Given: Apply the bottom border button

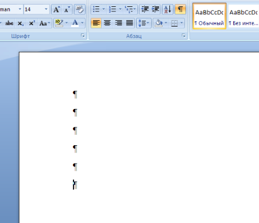Looking at the screenshot, I should (x=174, y=23).
